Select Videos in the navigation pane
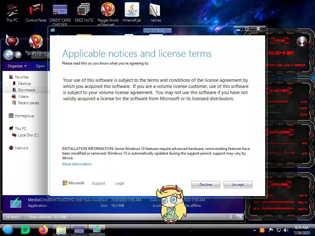The height and width of the screenshot is (236, 315). coord(23,96)
